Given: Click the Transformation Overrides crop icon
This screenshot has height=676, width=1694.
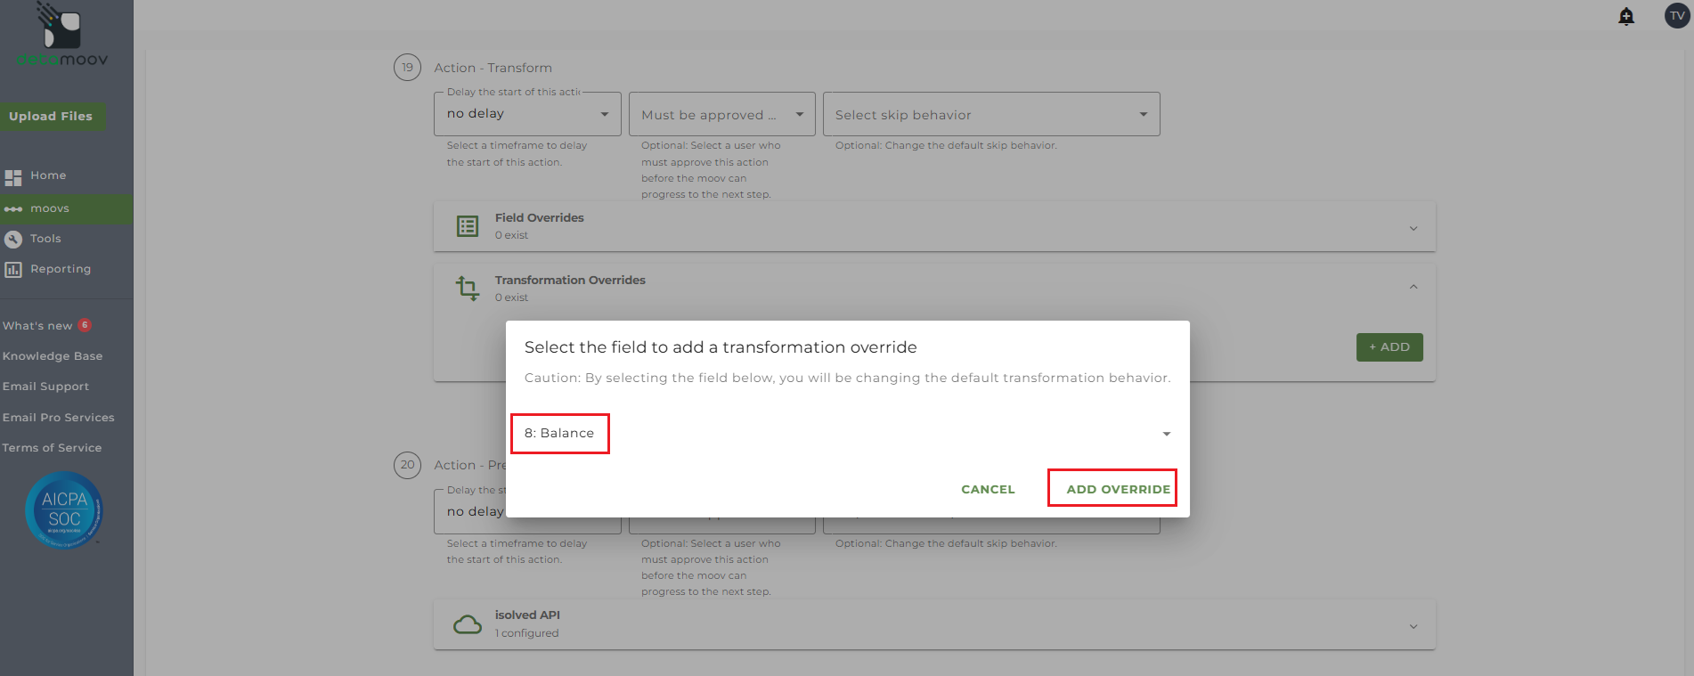Looking at the screenshot, I should pyautogui.click(x=468, y=288).
